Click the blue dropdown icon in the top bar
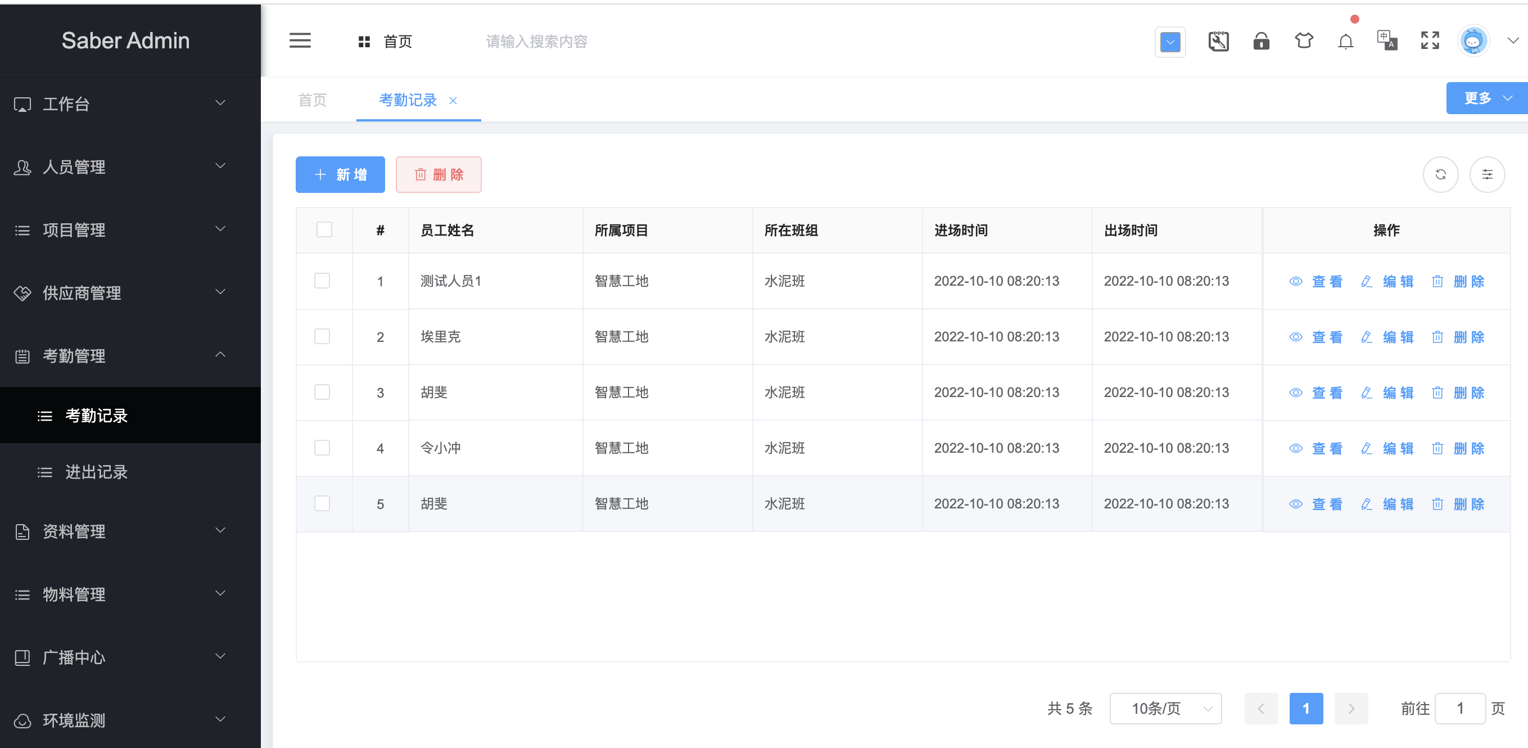Screen dimensions: 1528x748 (x=1170, y=42)
